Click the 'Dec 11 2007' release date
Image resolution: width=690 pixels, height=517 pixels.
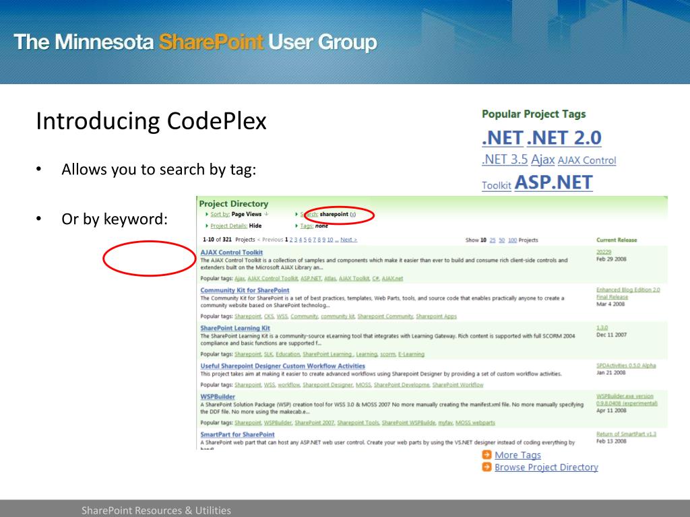pos(611,335)
